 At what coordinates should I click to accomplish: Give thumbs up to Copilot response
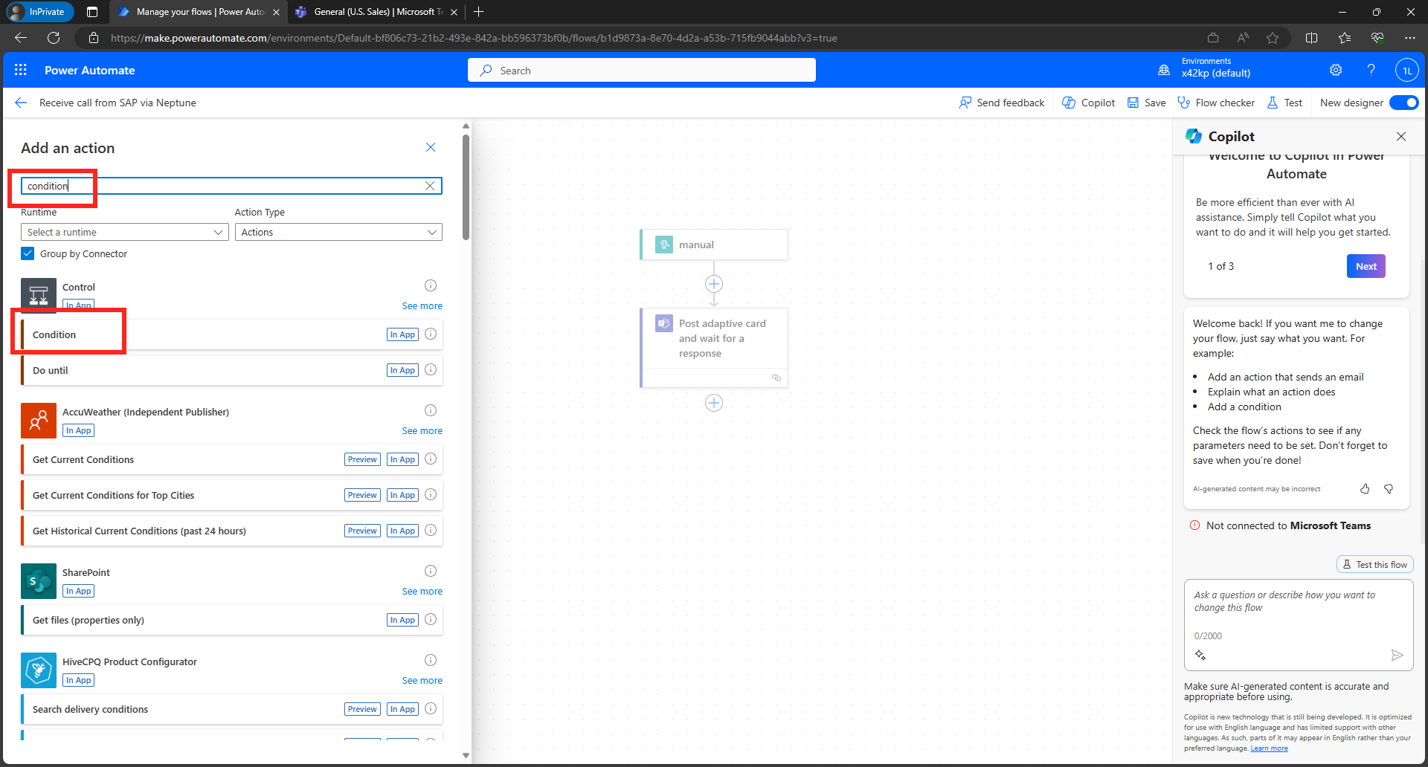[x=1365, y=488]
